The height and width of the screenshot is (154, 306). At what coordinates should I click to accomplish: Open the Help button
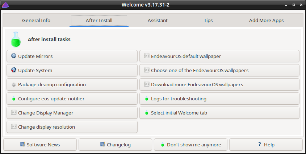[x=266, y=145]
